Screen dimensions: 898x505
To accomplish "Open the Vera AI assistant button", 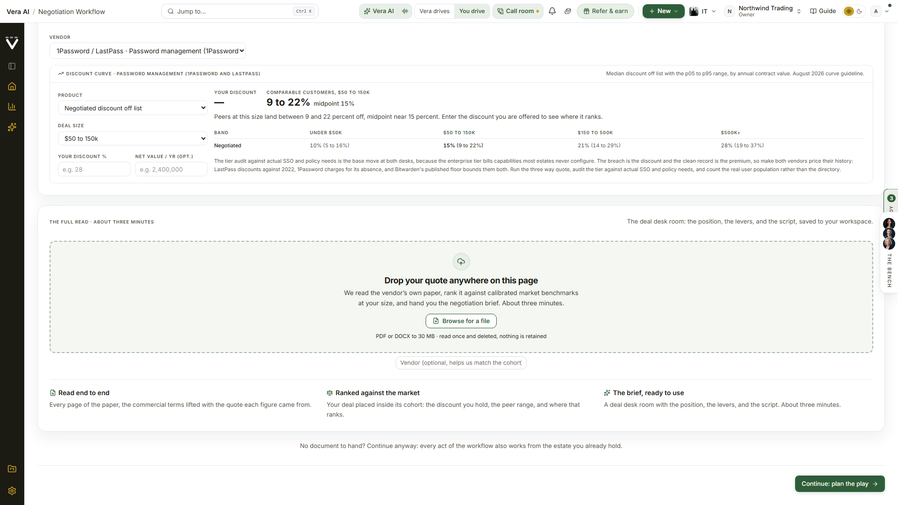I will 379,11.
